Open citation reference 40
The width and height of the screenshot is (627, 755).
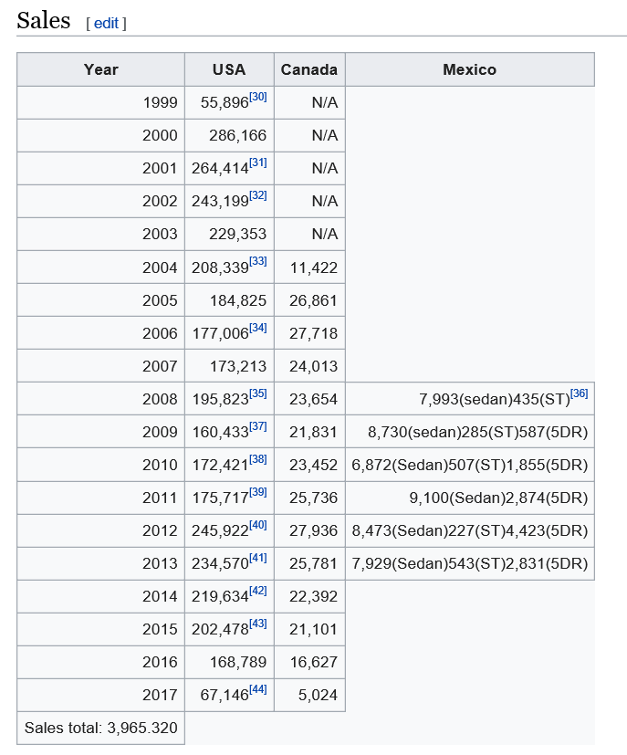(258, 524)
